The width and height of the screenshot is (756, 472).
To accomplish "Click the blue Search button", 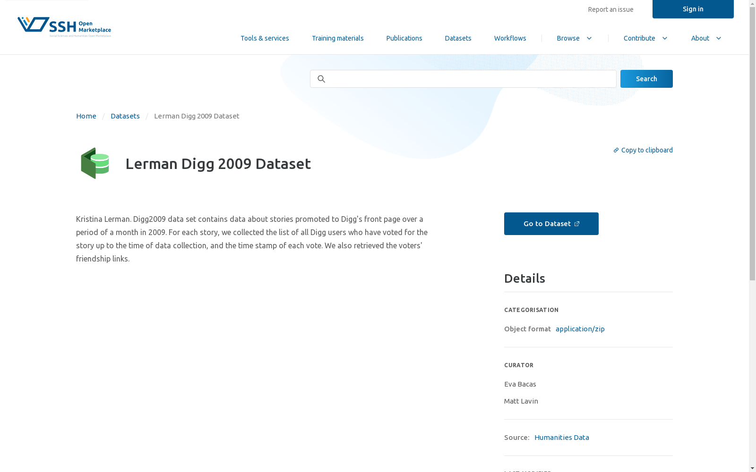I will pyautogui.click(x=646, y=79).
